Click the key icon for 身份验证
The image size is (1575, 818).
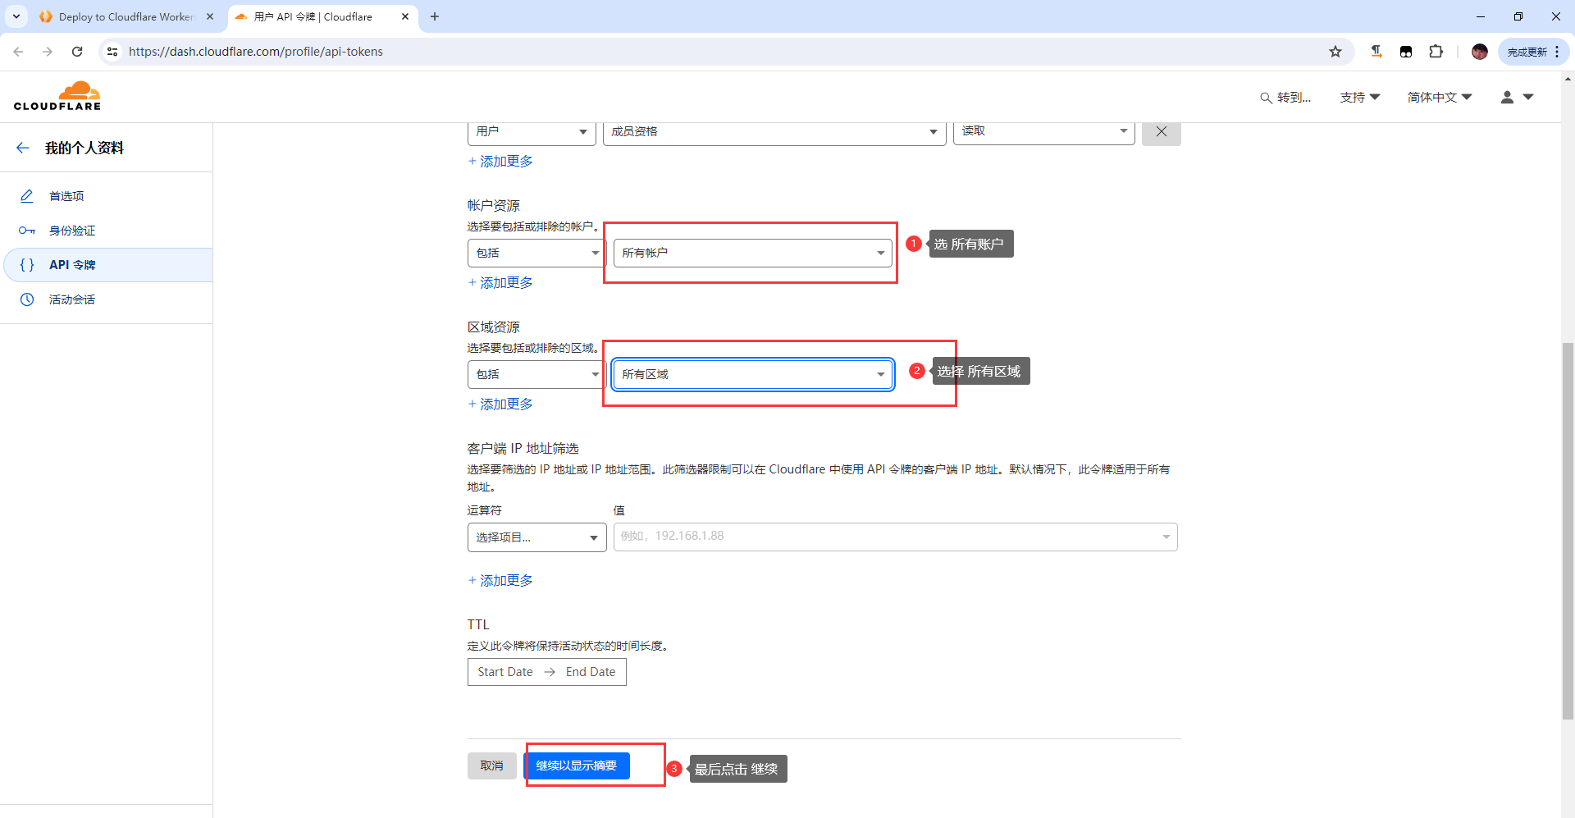pos(27,231)
